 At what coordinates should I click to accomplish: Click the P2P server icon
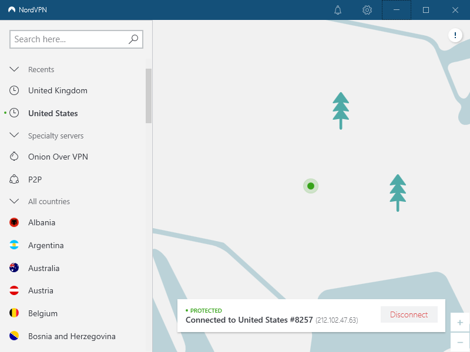tap(14, 179)
